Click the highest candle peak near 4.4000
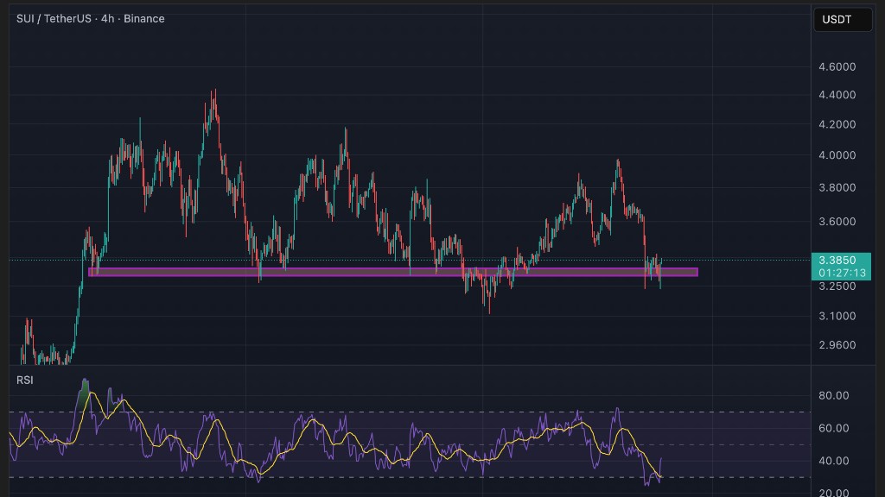 [x=213, y=91]
